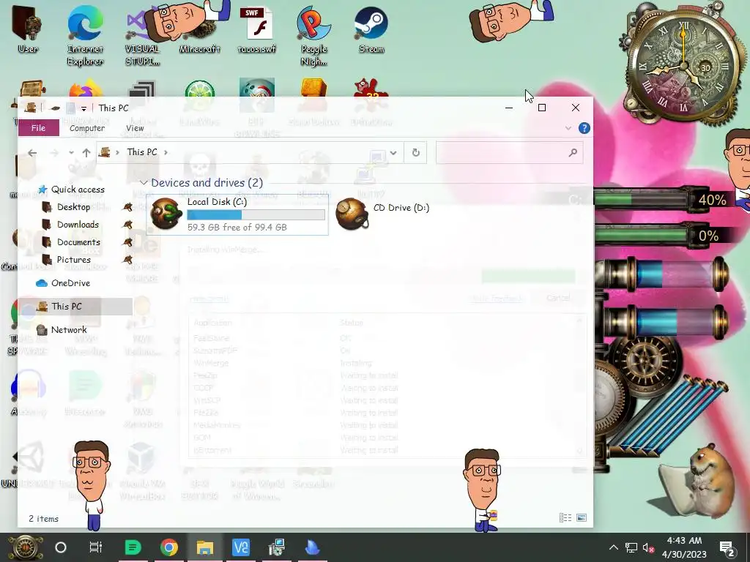The image size is (750, 562).
Task: Select the Local Disk (C:) drive
Action: (x=237, y=214)
